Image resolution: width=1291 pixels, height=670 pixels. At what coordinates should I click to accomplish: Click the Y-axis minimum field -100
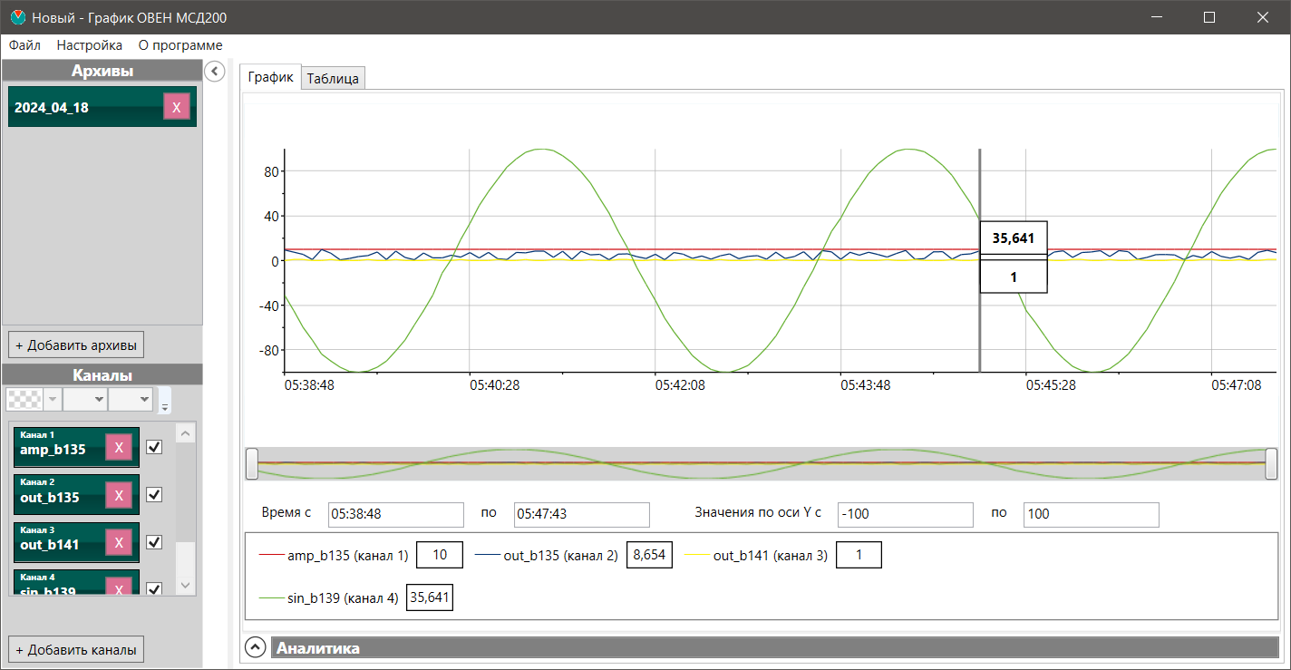[x=906, y=514]
